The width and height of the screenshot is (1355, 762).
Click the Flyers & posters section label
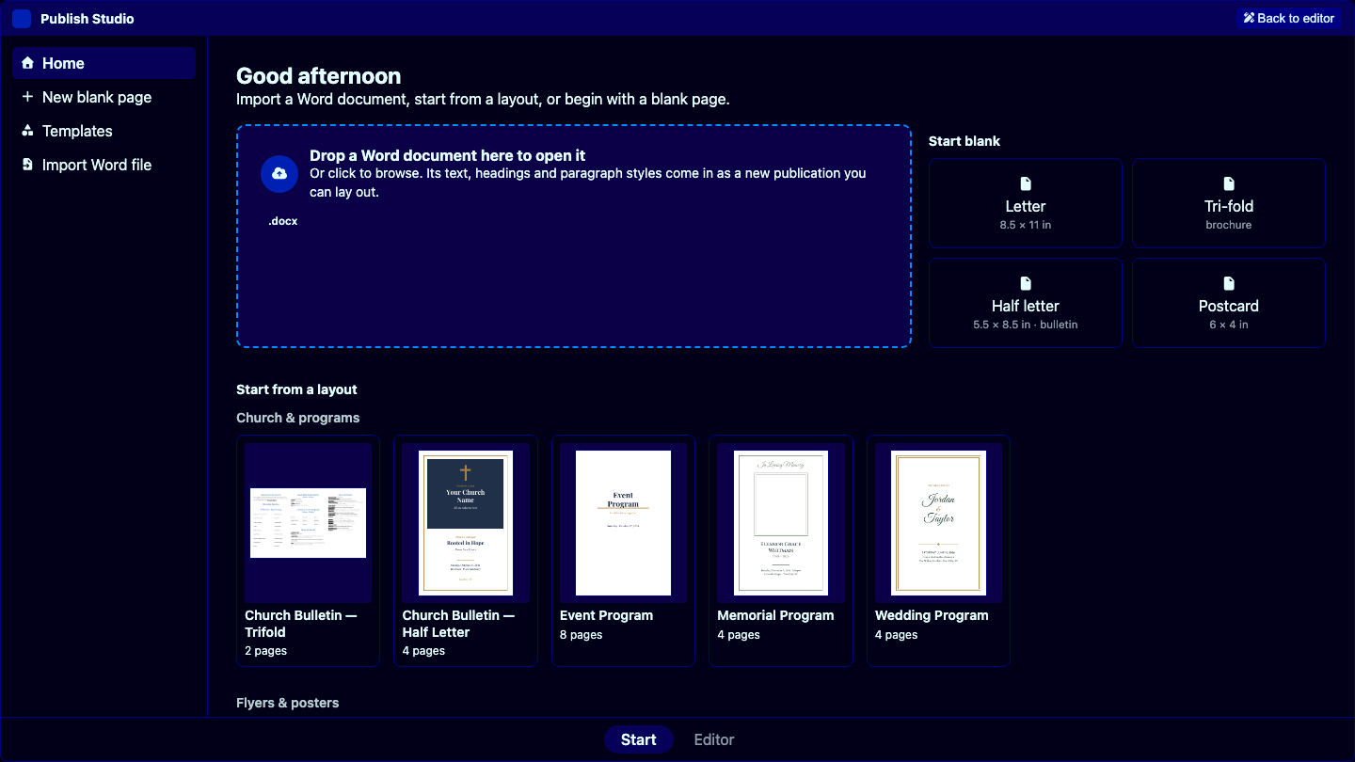287,703
